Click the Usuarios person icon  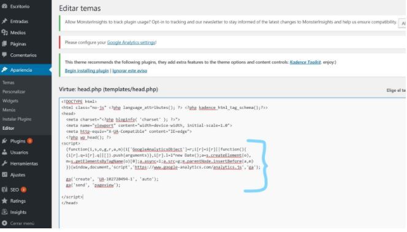[4, 152]
